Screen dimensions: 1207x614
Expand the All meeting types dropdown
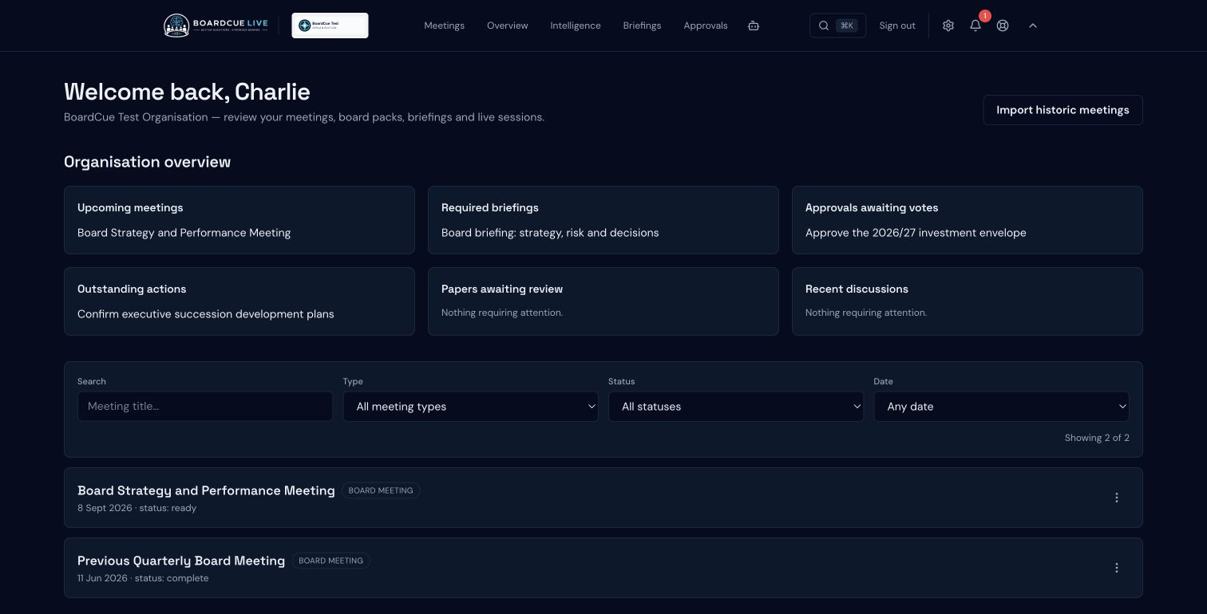pos(471,407)
